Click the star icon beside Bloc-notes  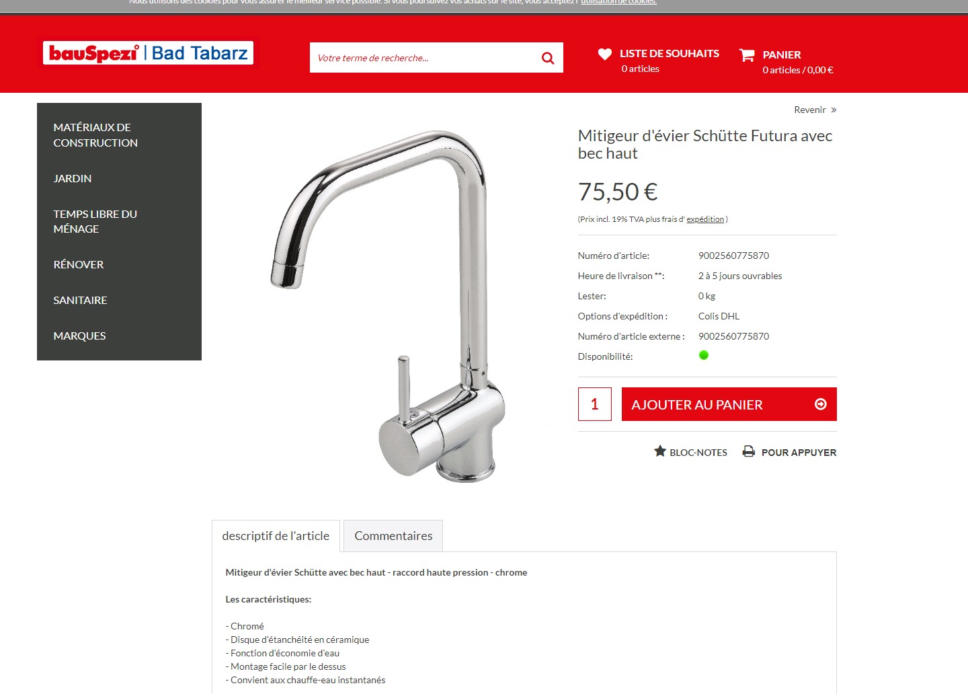point(660,451)
